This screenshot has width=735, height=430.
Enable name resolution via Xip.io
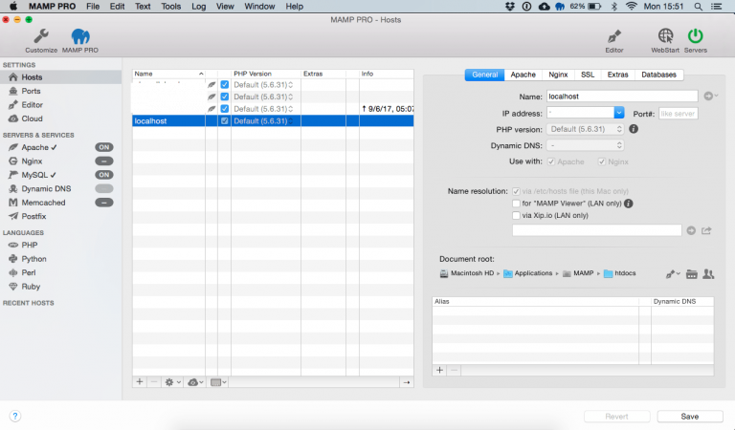(516, 216)
